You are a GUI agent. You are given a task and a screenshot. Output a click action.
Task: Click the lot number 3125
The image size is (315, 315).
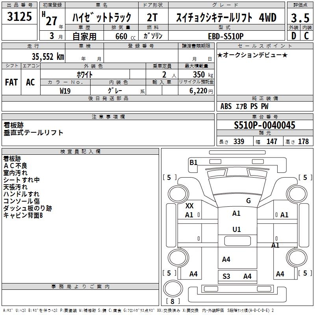tap(20, 18)
